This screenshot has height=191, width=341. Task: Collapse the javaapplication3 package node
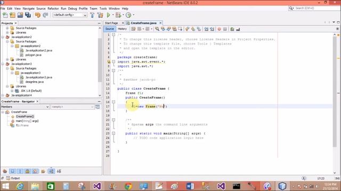click(x=12, y=73)
